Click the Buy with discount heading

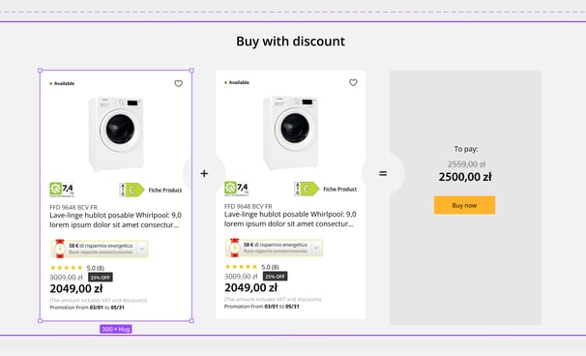pyautogui.click(x=291, y=42)
